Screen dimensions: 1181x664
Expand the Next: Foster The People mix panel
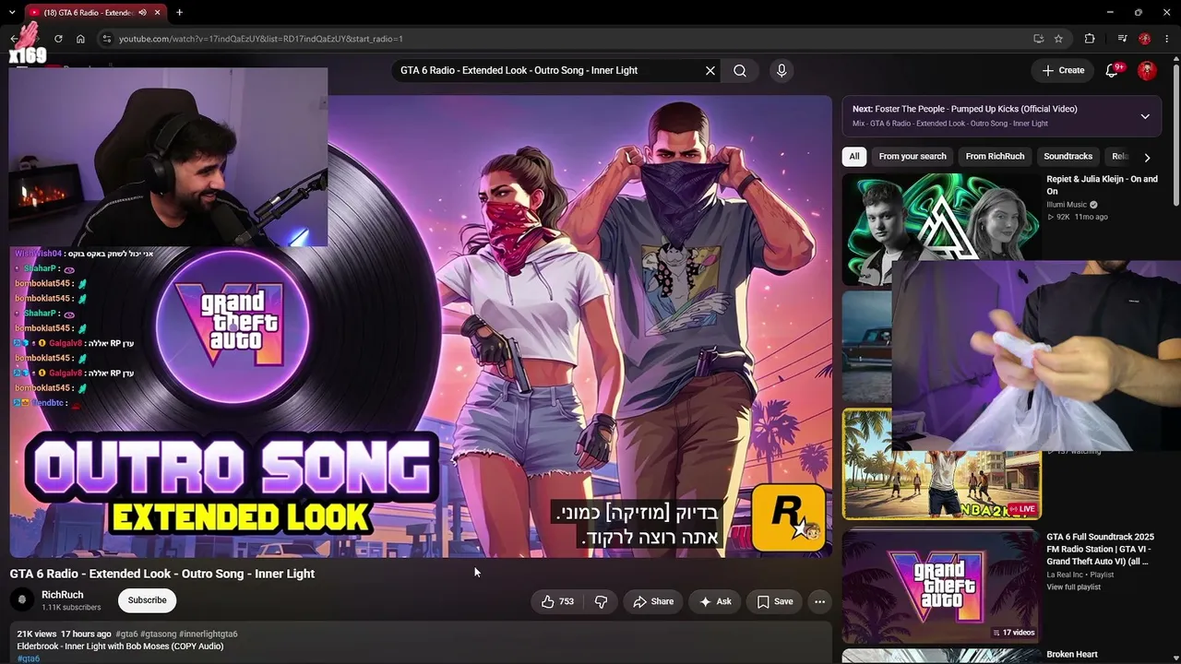pyautogui.click(x=1145, y=116)
